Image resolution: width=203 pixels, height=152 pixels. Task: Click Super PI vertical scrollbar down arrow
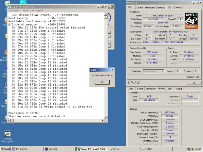tap(106, 117)
